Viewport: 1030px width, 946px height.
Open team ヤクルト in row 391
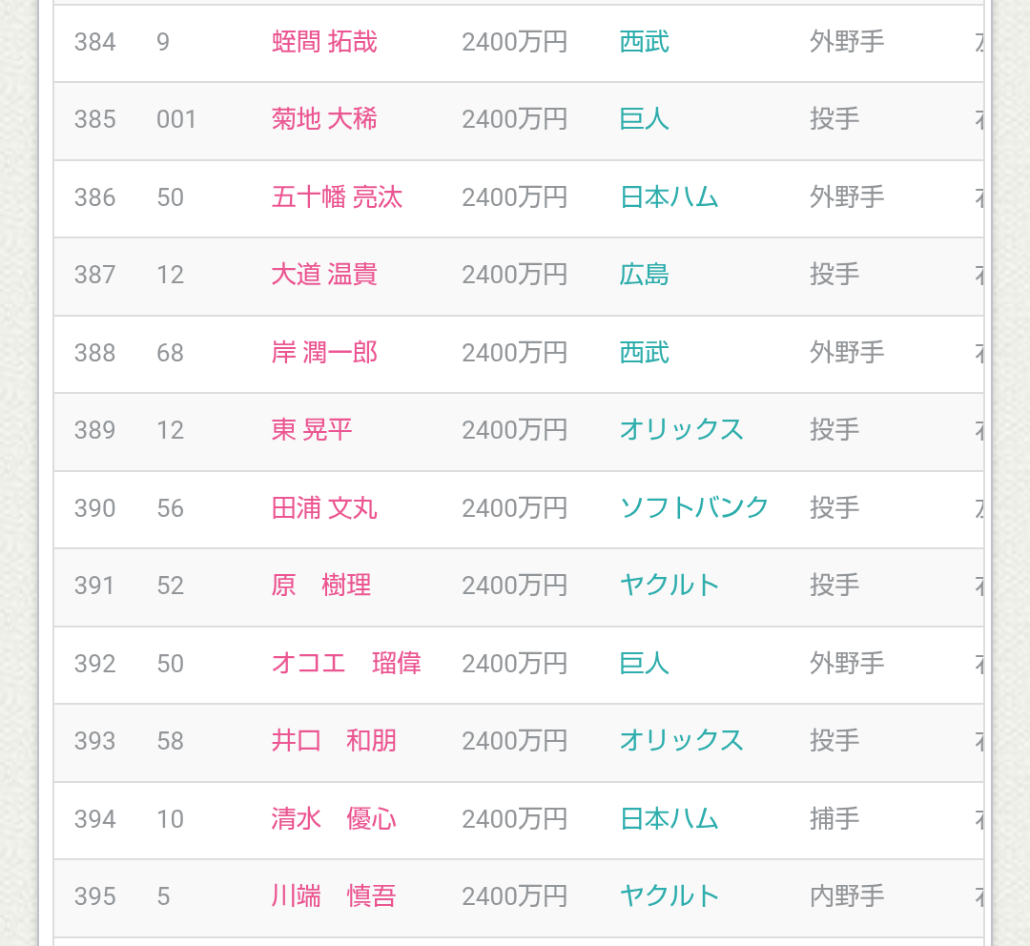click(x=669, y=586)
